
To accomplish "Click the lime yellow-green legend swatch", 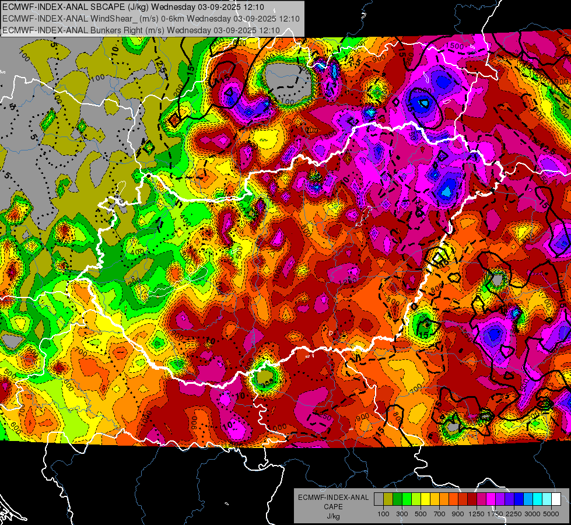I will [416, 499].
